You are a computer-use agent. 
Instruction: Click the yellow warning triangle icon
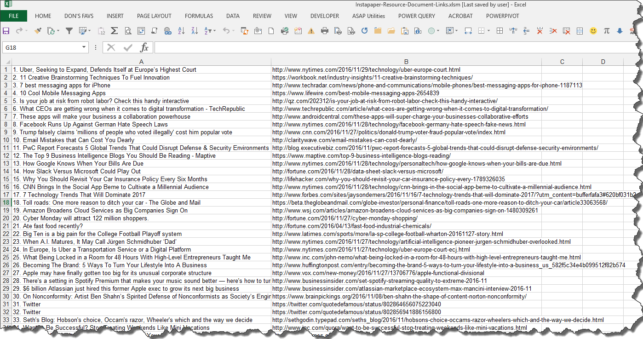click(x=311, y=31)
